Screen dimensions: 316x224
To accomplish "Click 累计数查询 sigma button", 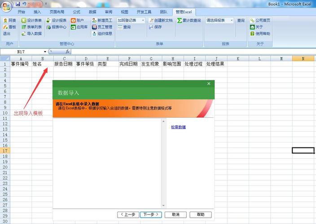I will (189, 20).
